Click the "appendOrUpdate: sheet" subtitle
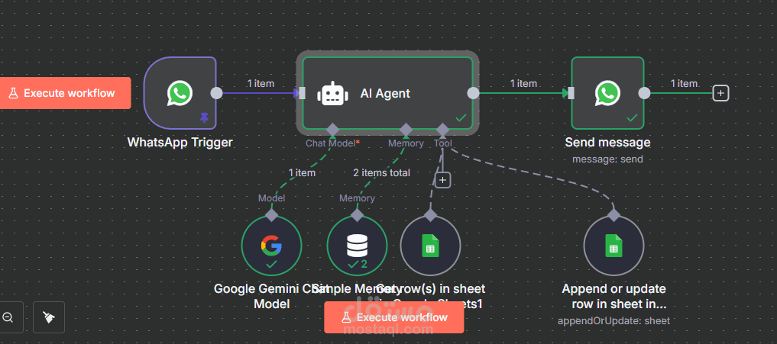 pyautogui.click(x=614, y=321)
